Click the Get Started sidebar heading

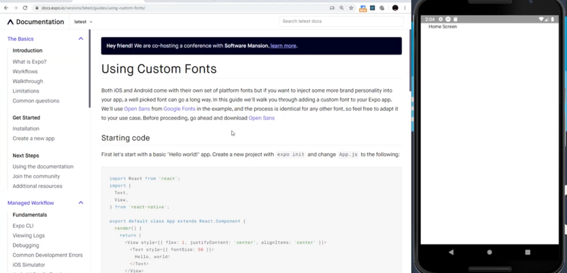[x=27, y=118]
